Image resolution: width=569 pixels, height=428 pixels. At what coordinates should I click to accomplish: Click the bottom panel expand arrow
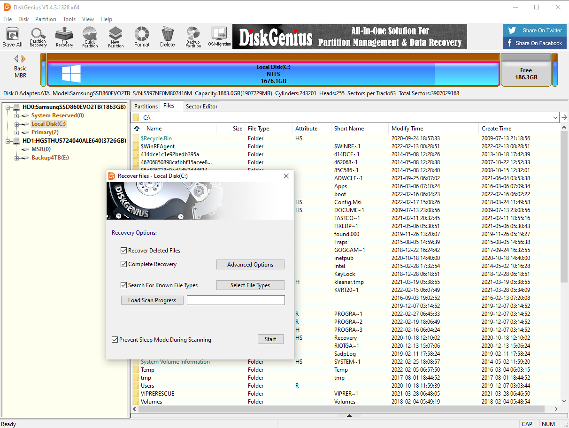(349, 416)
